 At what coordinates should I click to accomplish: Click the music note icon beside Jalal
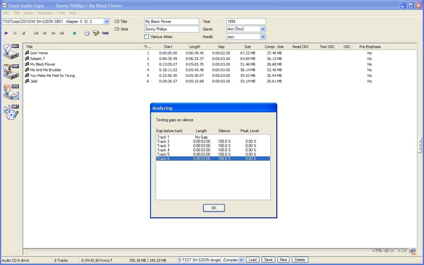27,81
